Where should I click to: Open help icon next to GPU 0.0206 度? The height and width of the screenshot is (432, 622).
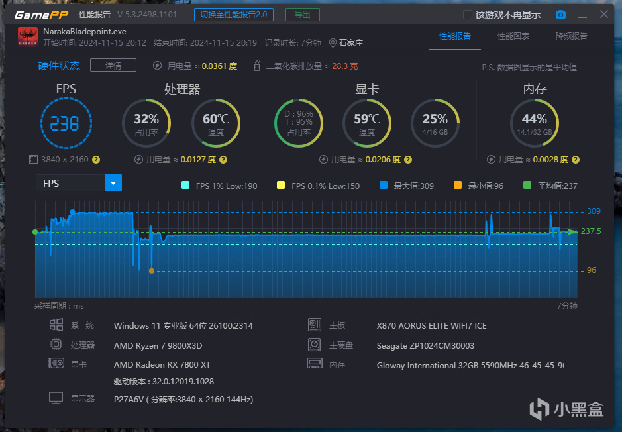408,160
